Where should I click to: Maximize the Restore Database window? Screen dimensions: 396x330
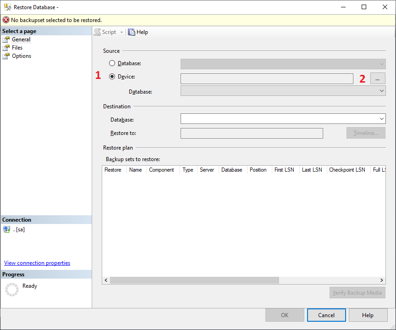click(363, 7)
